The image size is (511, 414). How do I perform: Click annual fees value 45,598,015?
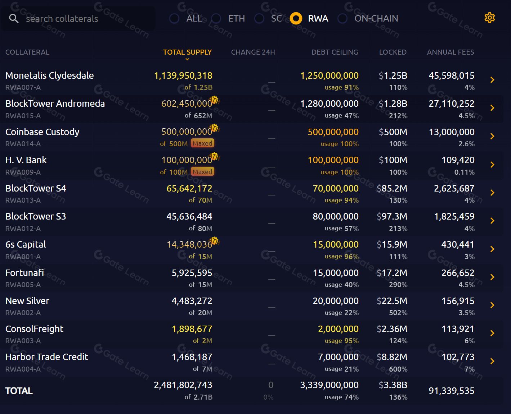pyautogui.click(x=452, y=75)
